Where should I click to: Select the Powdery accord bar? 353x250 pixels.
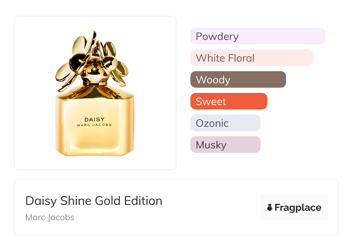point(257,36)
